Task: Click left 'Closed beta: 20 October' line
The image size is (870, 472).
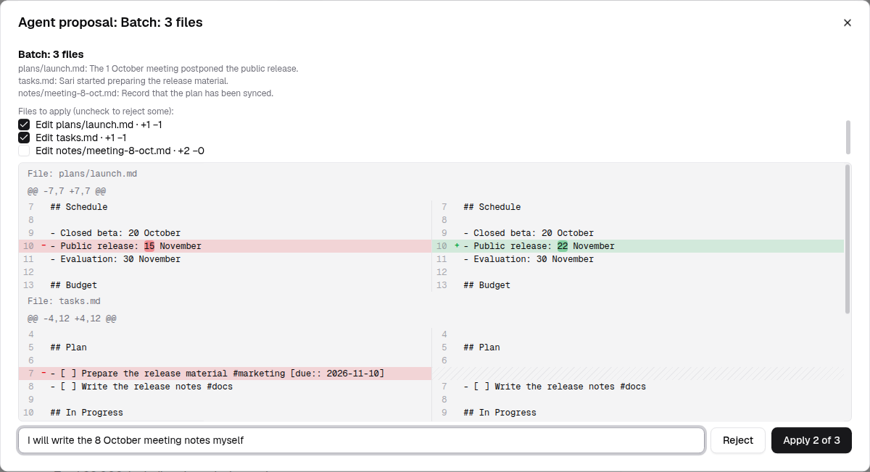Action: 225,233
